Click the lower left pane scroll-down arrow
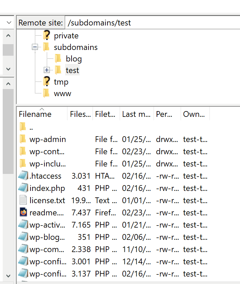The image size is (240, 284). 8,276
